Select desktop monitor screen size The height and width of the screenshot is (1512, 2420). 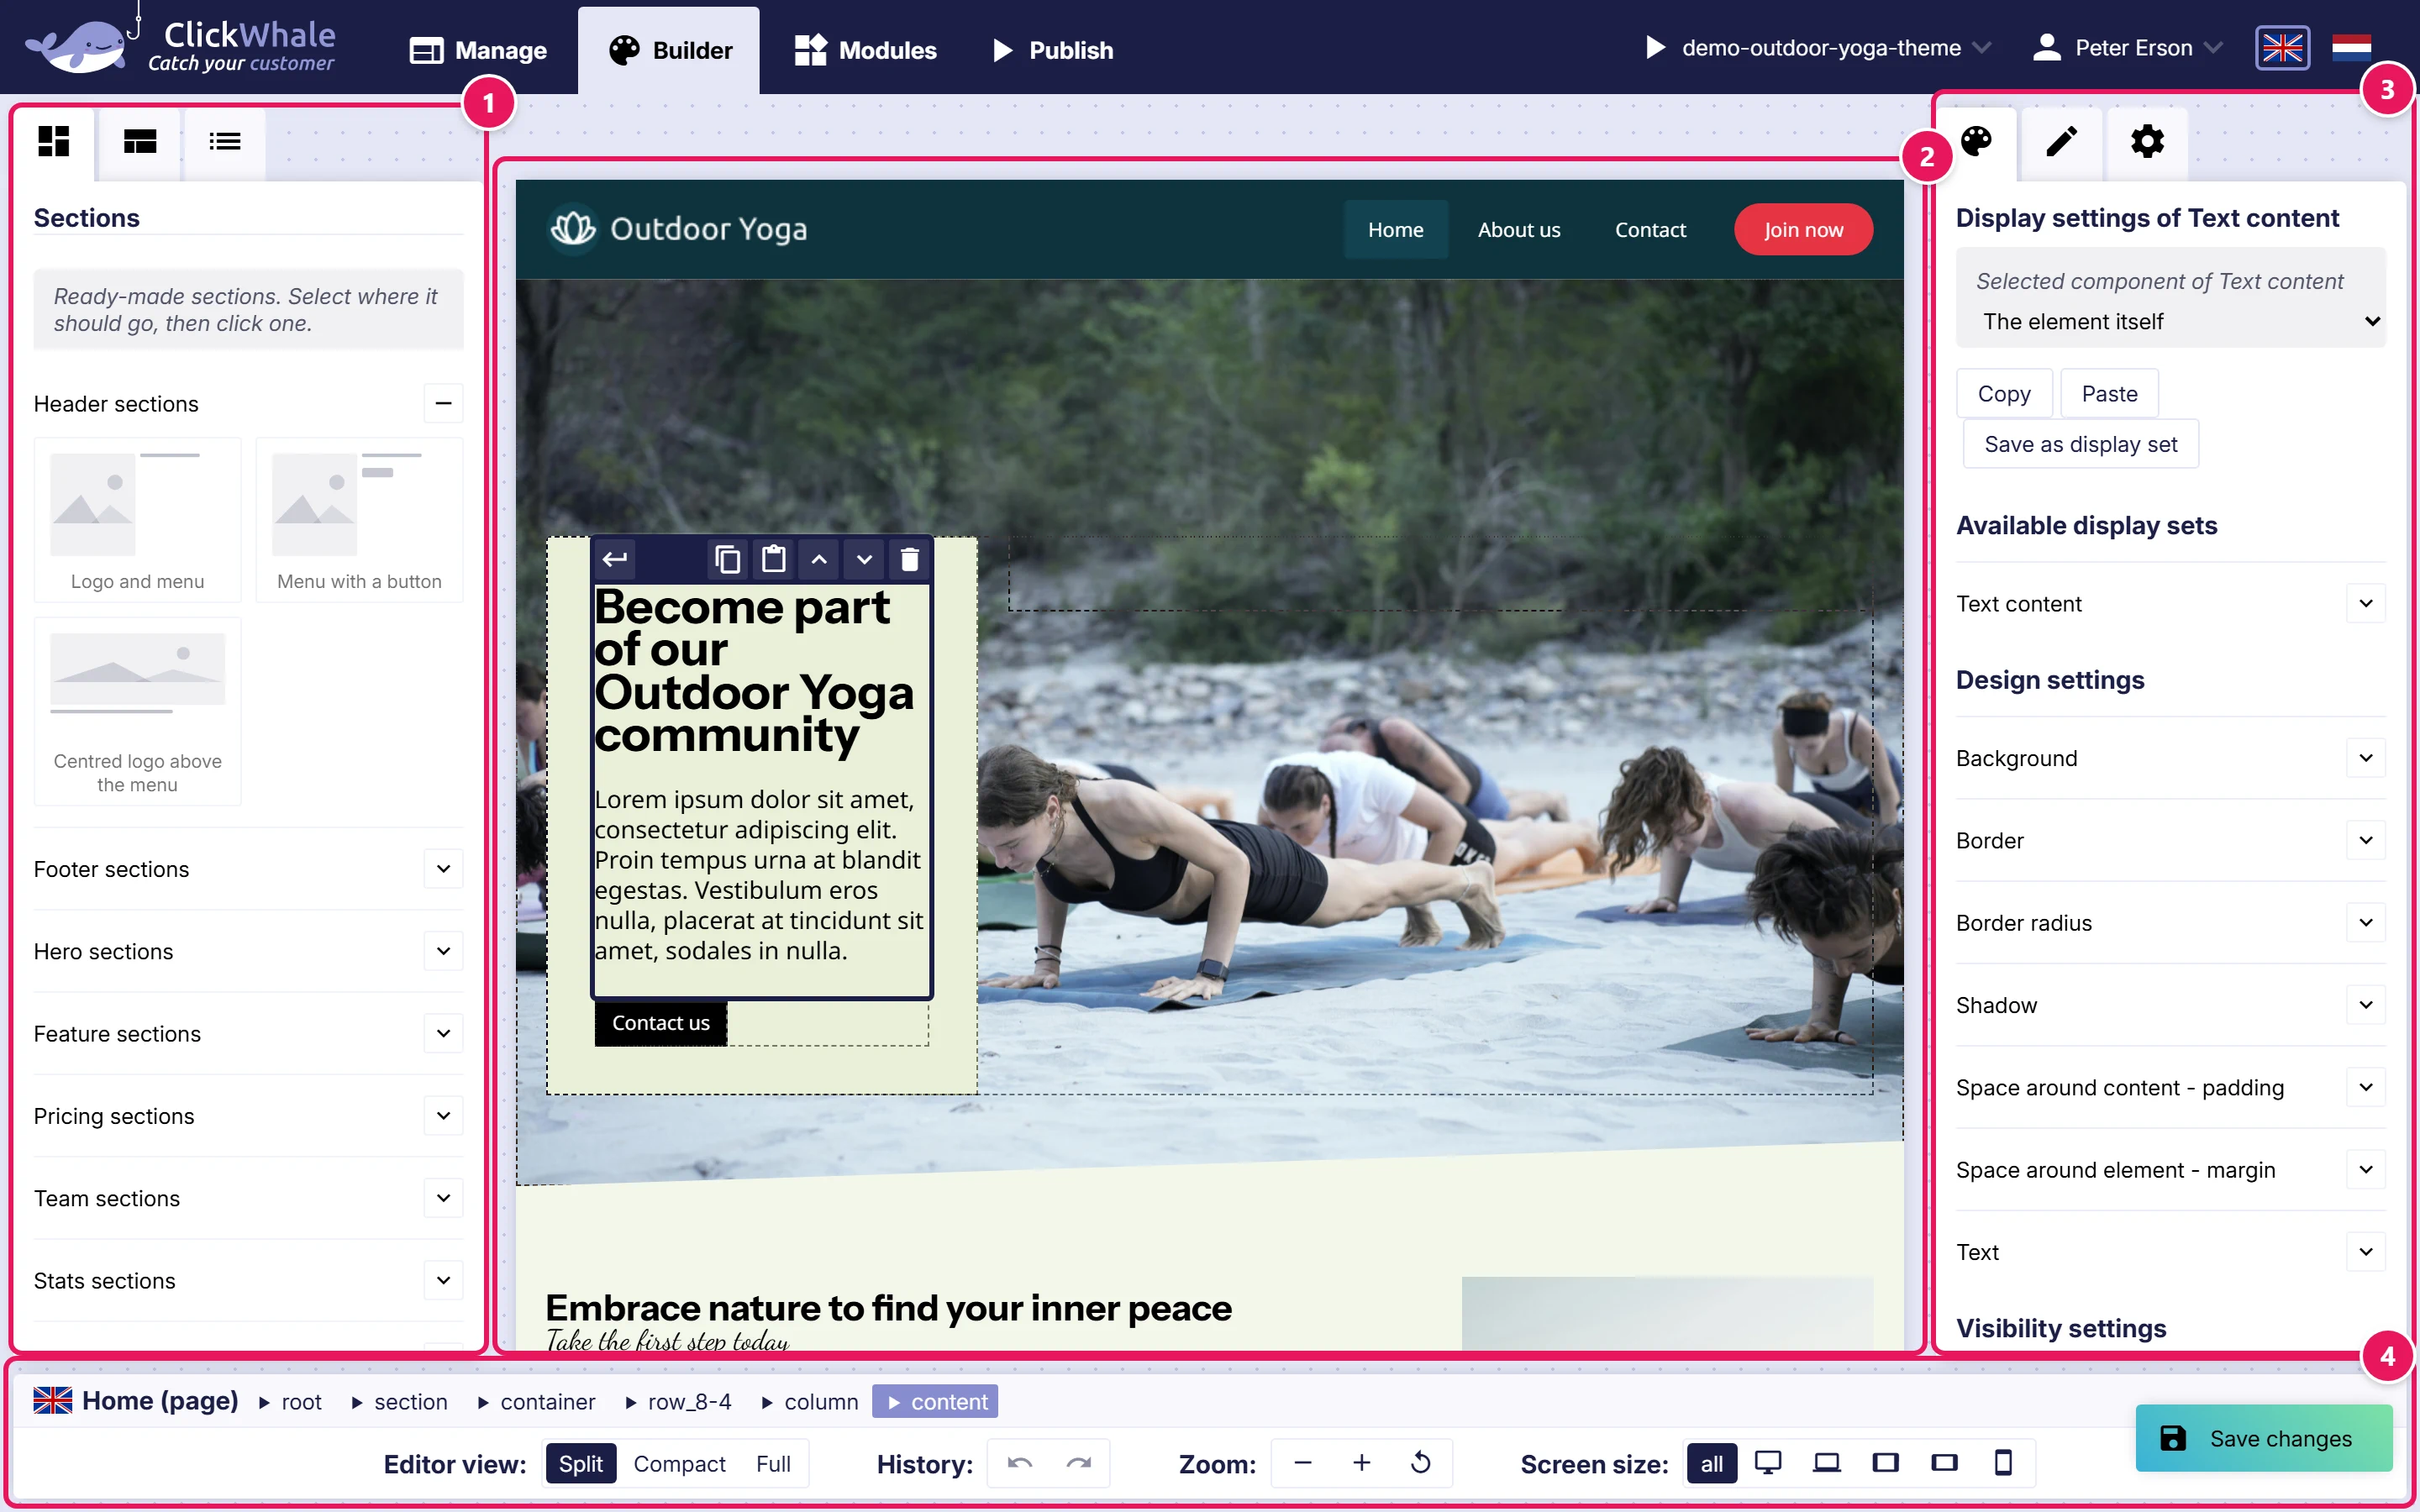tap(1768, 1463)
